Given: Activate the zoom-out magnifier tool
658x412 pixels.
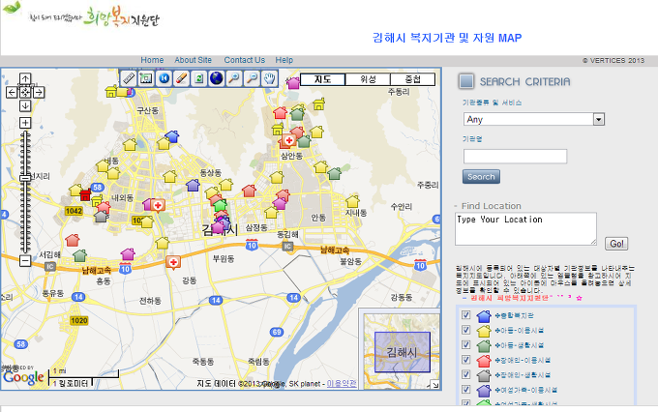Looking at the screenshot, I should pyautogui.click(x=252, y=78).
